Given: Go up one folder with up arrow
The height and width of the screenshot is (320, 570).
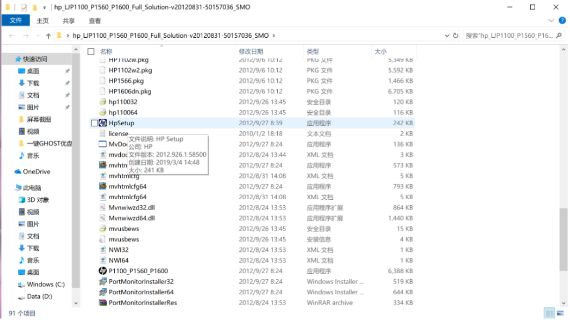Looking at the screenshot, I should pyautogui.click(x=48, y=36).
